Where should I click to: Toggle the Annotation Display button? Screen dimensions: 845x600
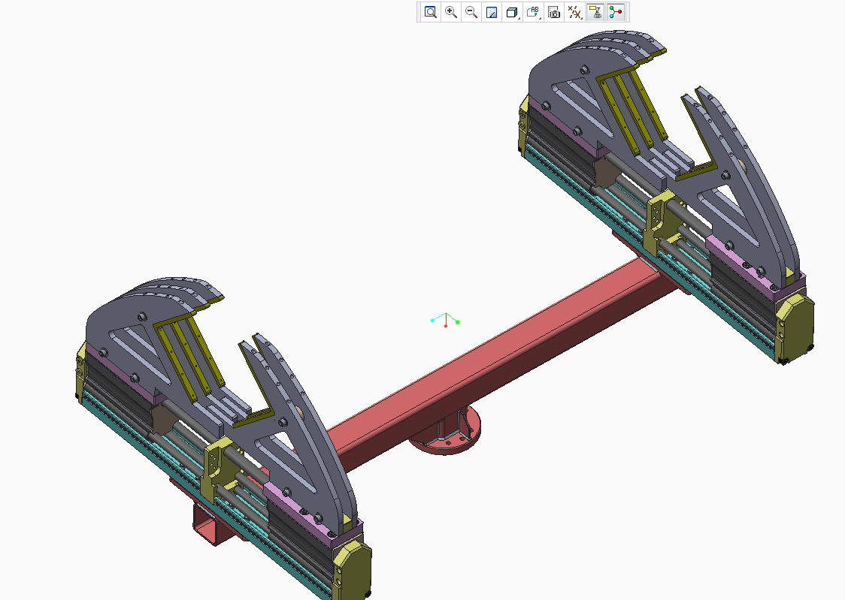(x=595, y=12)
